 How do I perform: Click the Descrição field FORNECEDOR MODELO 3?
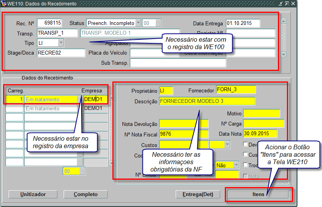(207, 101)
